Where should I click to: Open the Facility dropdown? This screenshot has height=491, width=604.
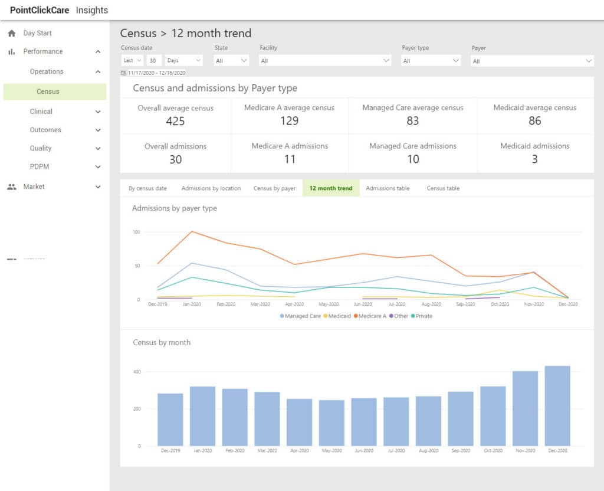[x=324, y=60]
